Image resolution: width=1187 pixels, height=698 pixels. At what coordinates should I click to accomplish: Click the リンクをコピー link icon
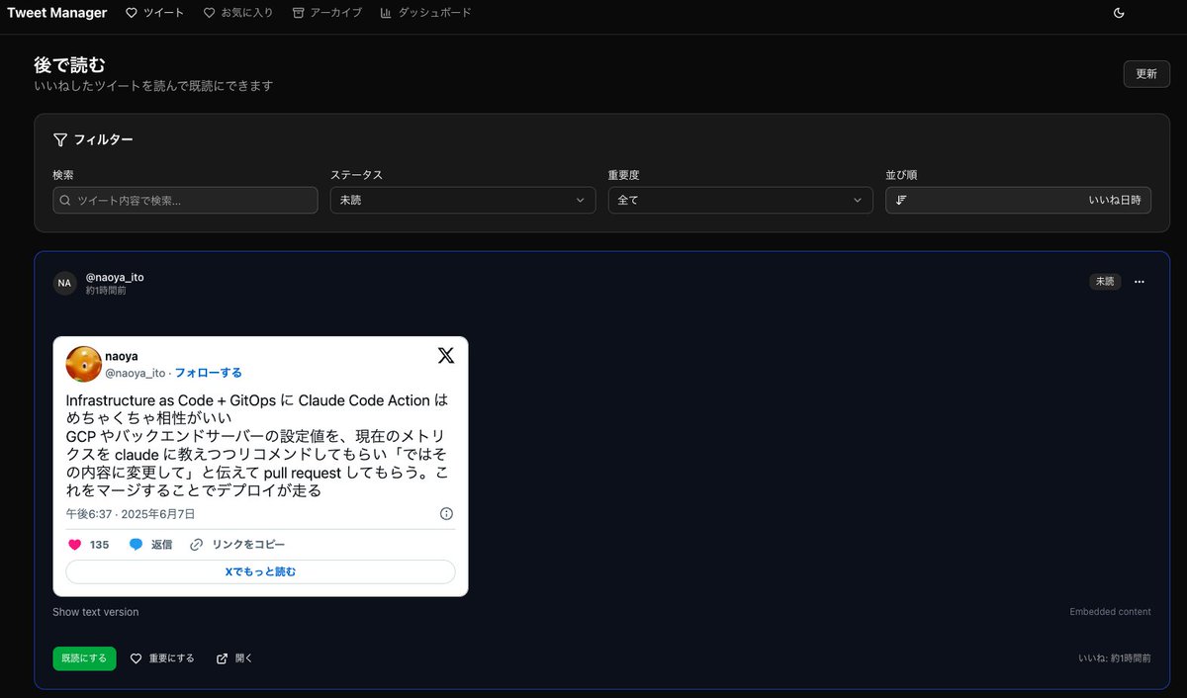pyautogui.click(x=196, y=545)
